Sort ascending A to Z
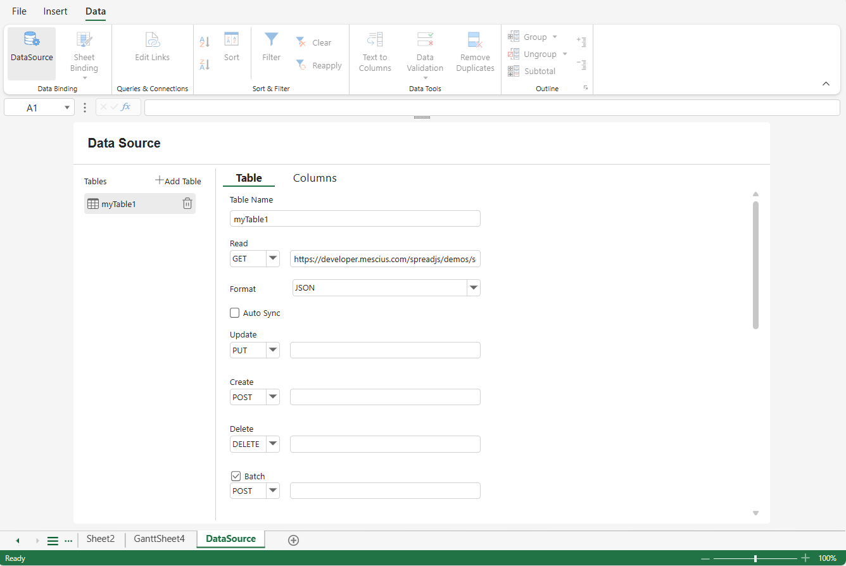This screenshot has height=566, width=846. coord(205,42)
